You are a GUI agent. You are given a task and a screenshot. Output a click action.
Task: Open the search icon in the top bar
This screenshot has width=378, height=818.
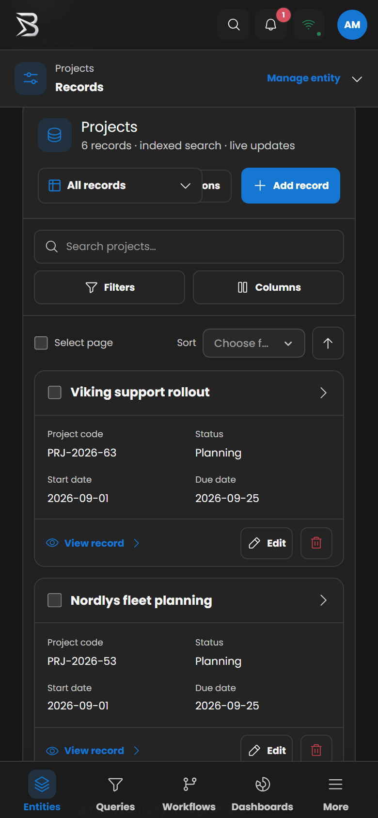(x=234, y=25)
